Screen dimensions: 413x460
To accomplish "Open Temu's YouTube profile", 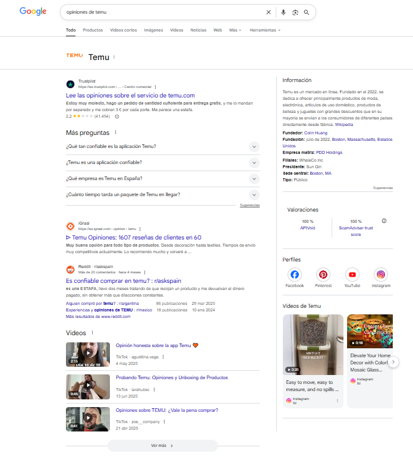I will (x=352, y=275).
